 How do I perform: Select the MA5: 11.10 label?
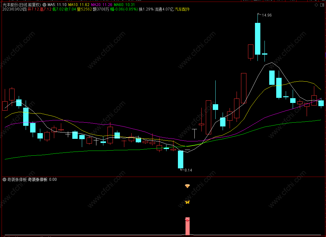(x=57, y=4)
